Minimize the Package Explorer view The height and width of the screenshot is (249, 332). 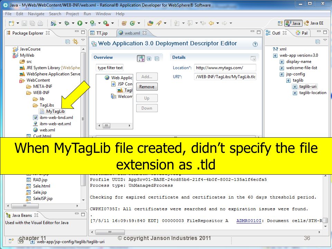77,31
